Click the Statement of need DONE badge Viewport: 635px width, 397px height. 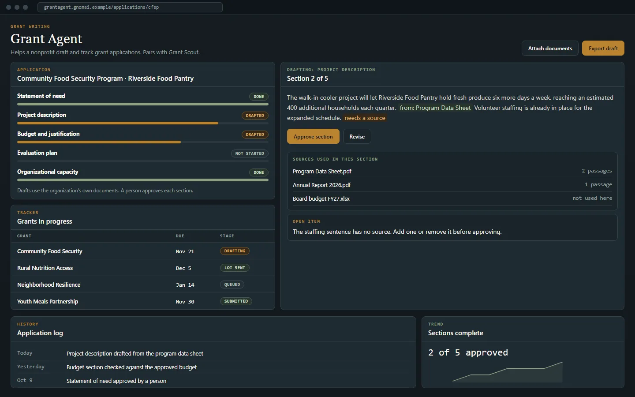click(259, 97)
